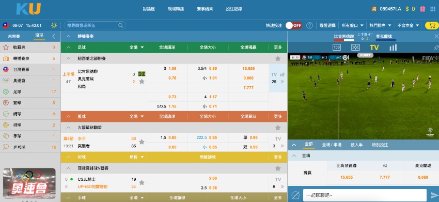The height and width of the screenshot is (202, 439).
Task: Open the shopping cart bet slip
Action: click(x=432, y=25)
